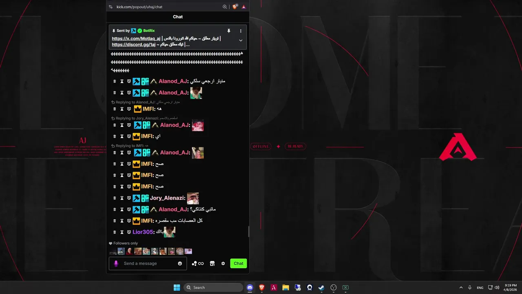Delete Jory_Alenazi's emote message
The image size is (522, 294).
(115, 198)
